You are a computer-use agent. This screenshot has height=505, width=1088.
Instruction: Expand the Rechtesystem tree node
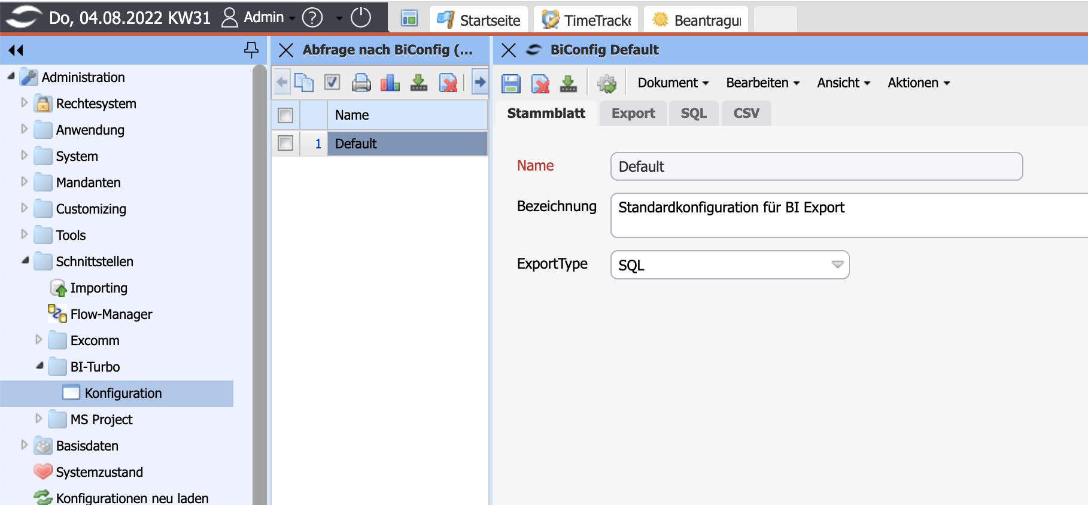(x=24, y=103)
